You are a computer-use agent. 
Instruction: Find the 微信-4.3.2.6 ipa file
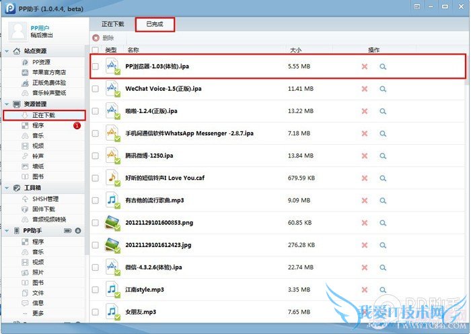point(383,267)
